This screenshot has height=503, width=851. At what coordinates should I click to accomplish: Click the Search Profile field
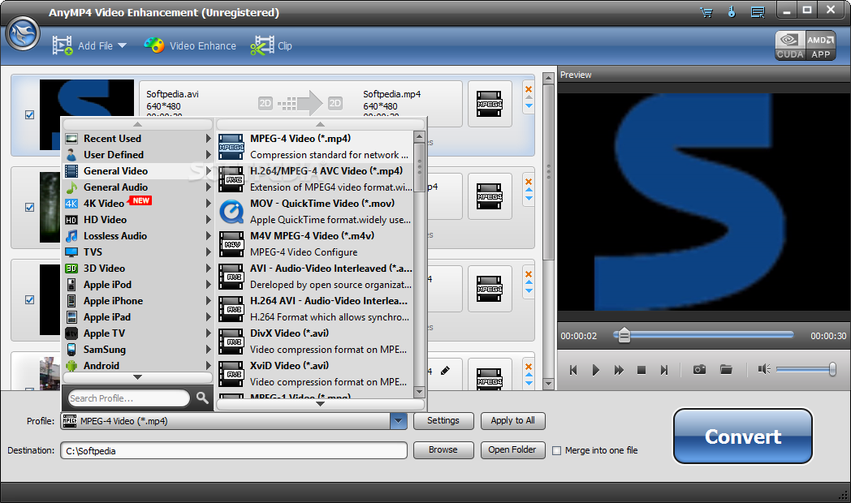pos(128,398)
